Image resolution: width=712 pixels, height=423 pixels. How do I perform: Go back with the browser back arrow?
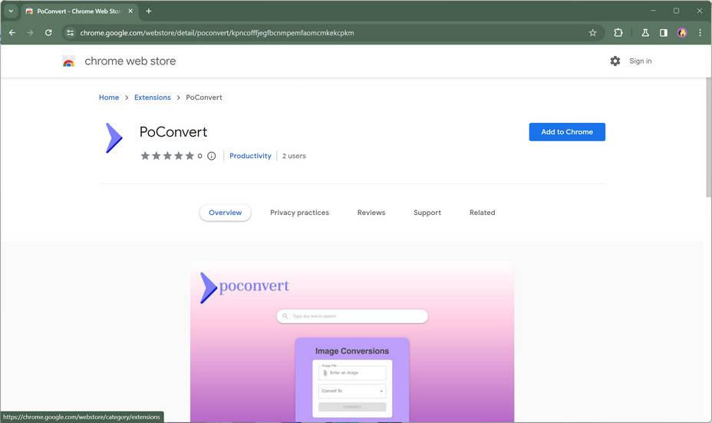(12, 33)
